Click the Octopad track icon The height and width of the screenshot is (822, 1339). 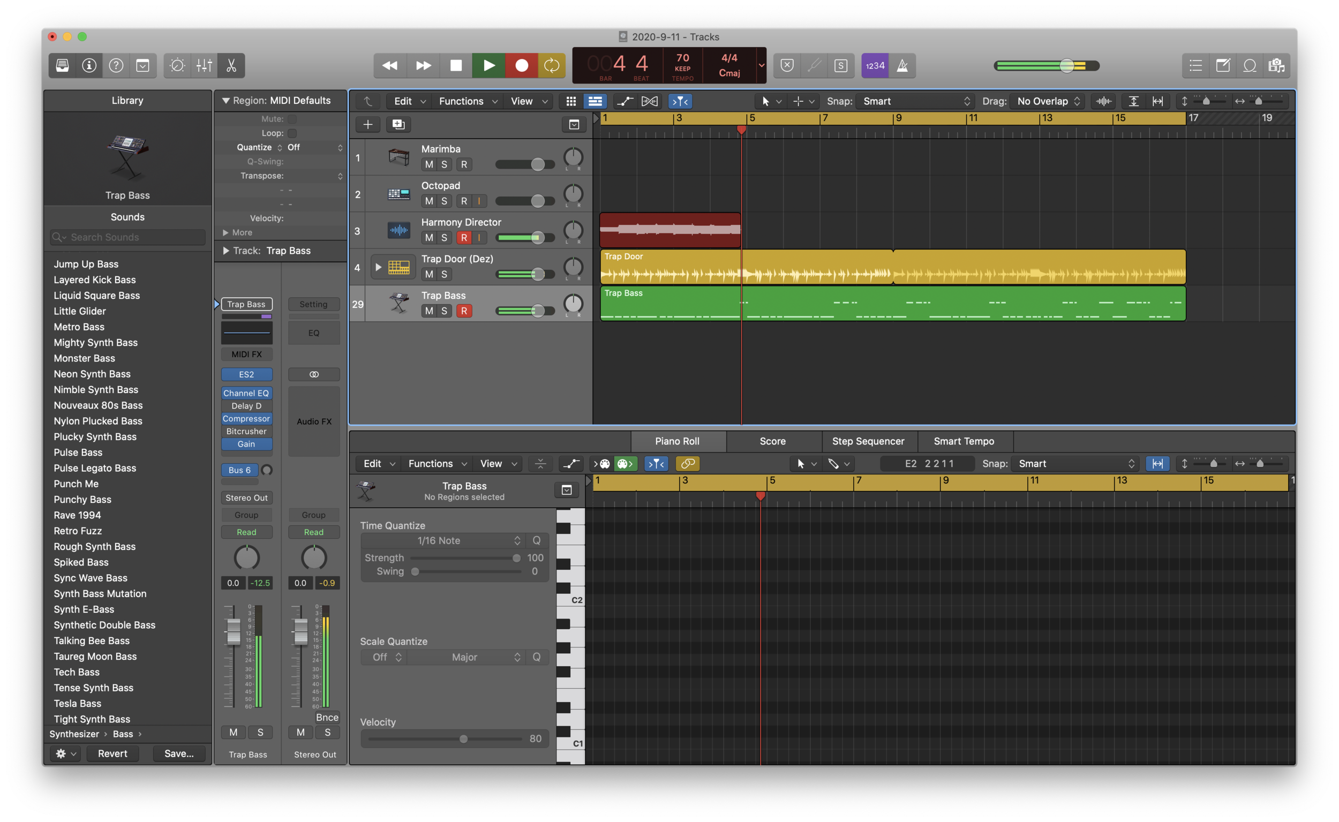[398, 194]
